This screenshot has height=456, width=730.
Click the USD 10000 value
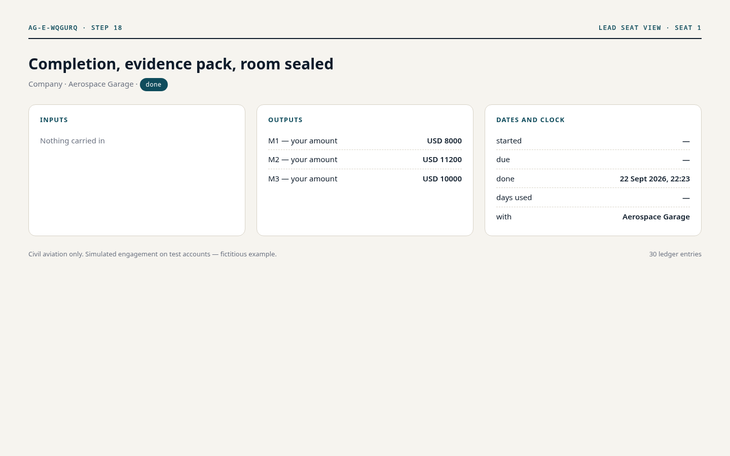(442, 179)
